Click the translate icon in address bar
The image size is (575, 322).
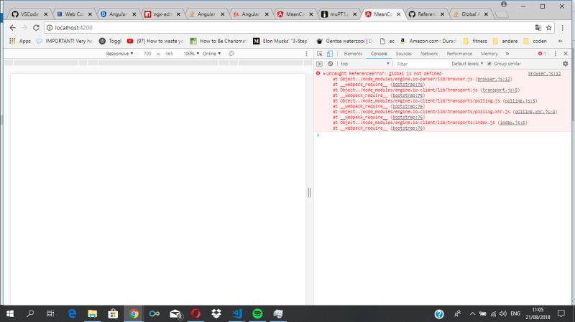tap(538, 28)
